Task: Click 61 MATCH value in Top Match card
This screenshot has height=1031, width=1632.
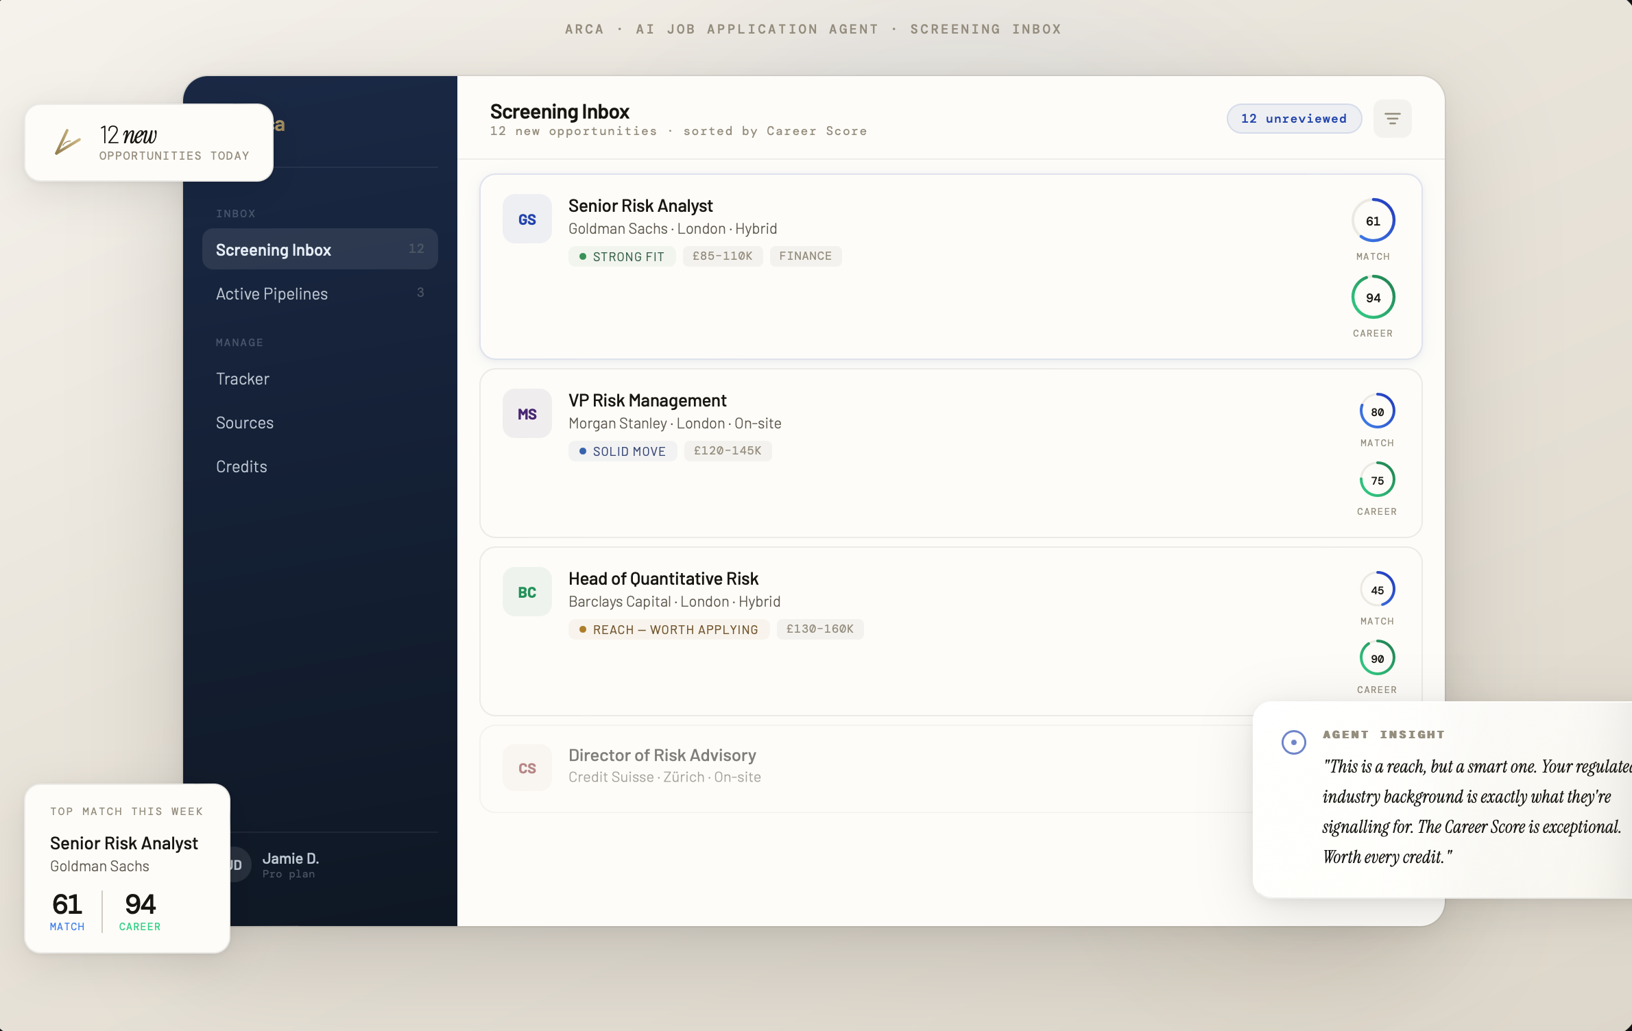Action: pyautogui.click(x=67, y=911)
